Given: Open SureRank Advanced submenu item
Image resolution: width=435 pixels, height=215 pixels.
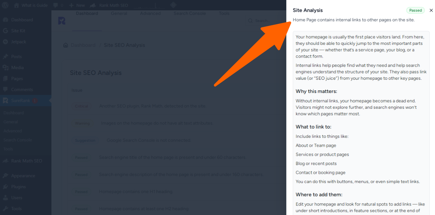Looking at the screenshot, I should [x=13, y=131].
